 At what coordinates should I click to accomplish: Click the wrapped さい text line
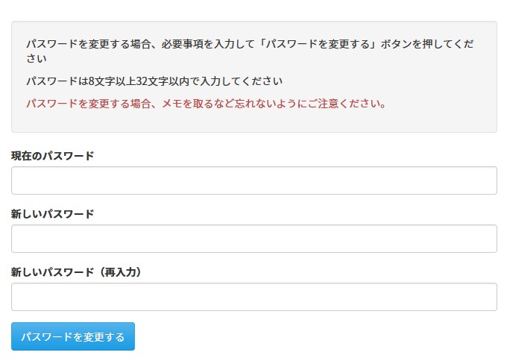37,58
